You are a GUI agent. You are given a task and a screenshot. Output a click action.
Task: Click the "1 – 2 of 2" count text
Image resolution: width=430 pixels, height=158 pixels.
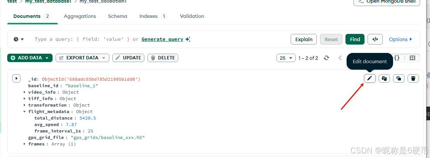[x=308, y=58]
